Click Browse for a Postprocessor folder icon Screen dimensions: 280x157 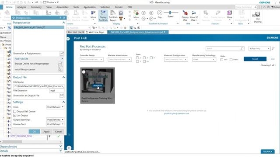coord(62,54)
